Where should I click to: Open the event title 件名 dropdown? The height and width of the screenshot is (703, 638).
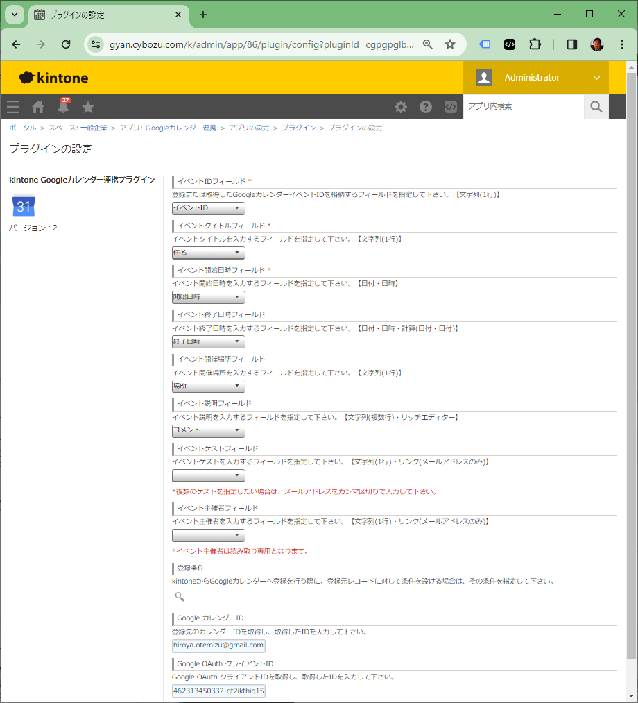pos(208,253)
